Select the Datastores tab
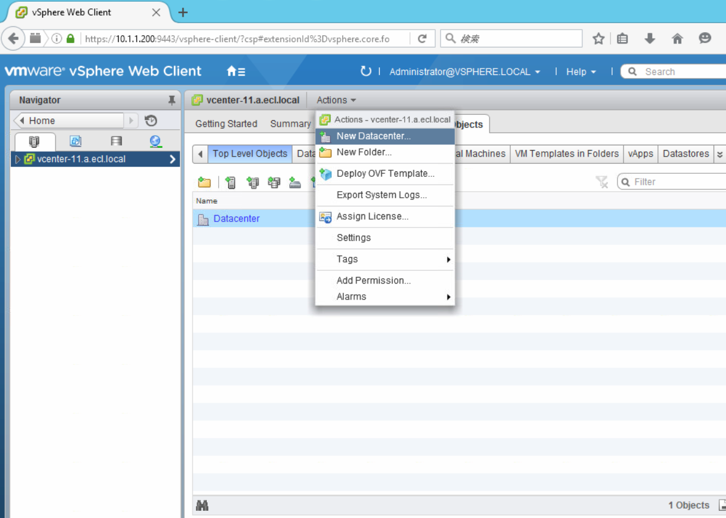This screenshot has height=518, width=726. click(x=685, y=154)
